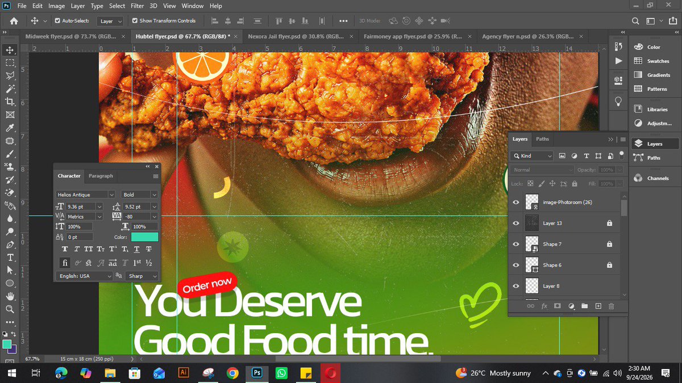Open the Kind layer filter dropdown
682x383 pixels.
coord(532,155)
